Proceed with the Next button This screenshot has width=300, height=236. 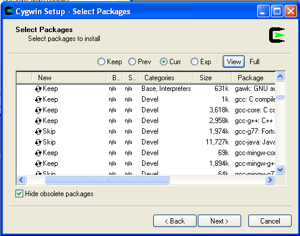coord(219,221)
